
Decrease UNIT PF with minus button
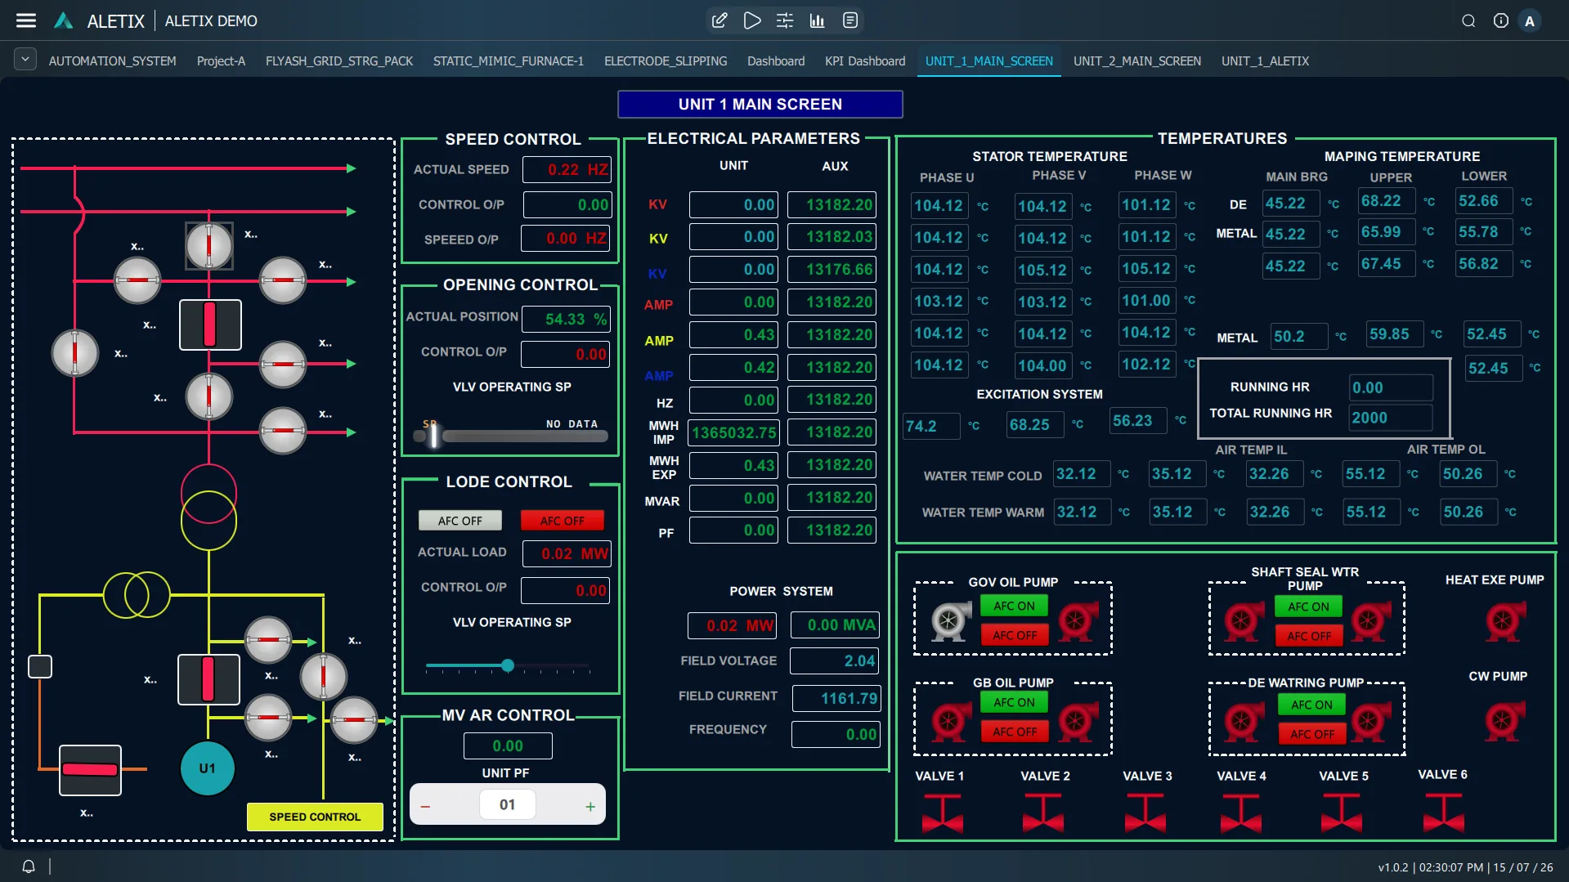tap(425, 807)
